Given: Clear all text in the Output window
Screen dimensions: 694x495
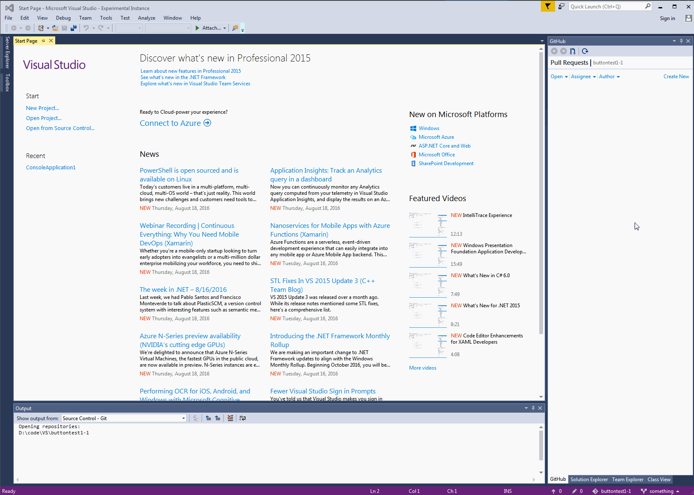Looking at the screenshot, I should tap(230, 418).
